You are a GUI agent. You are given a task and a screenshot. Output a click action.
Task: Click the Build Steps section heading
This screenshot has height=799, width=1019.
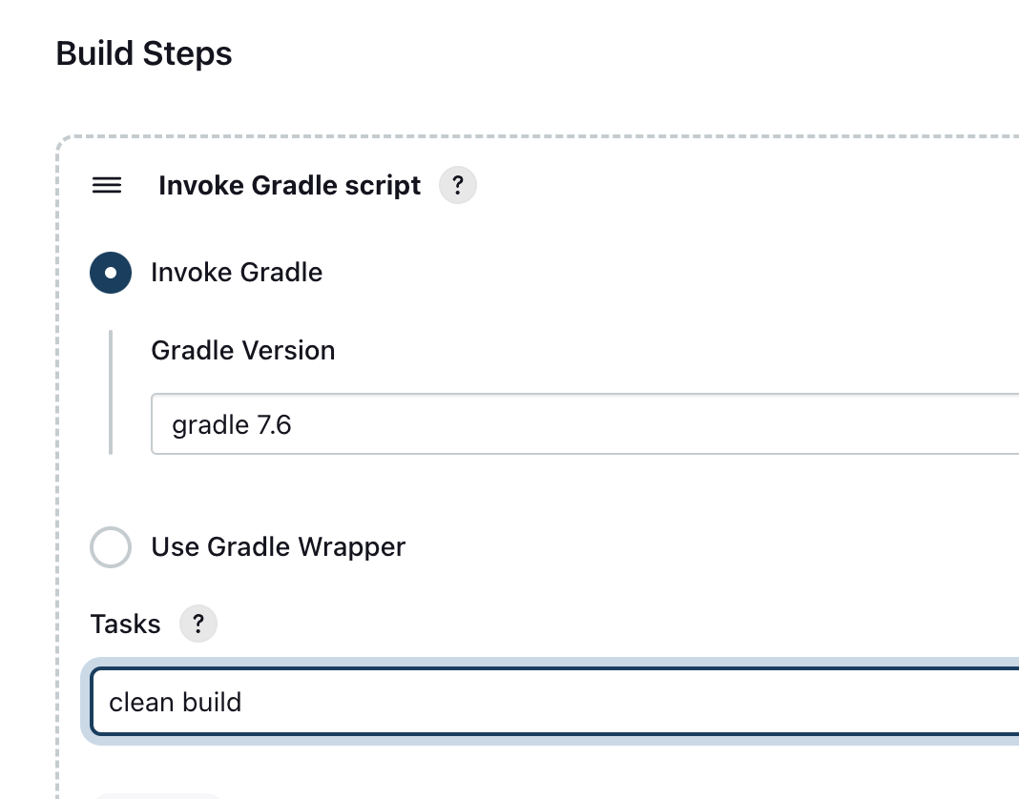click(x=144, y=53)
